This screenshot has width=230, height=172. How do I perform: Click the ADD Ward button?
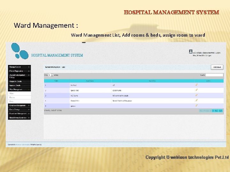(217, 67)
